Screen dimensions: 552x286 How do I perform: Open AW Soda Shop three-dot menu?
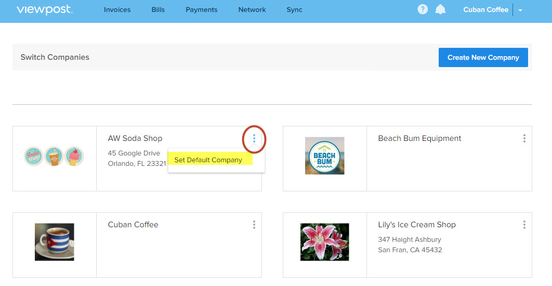254,138
